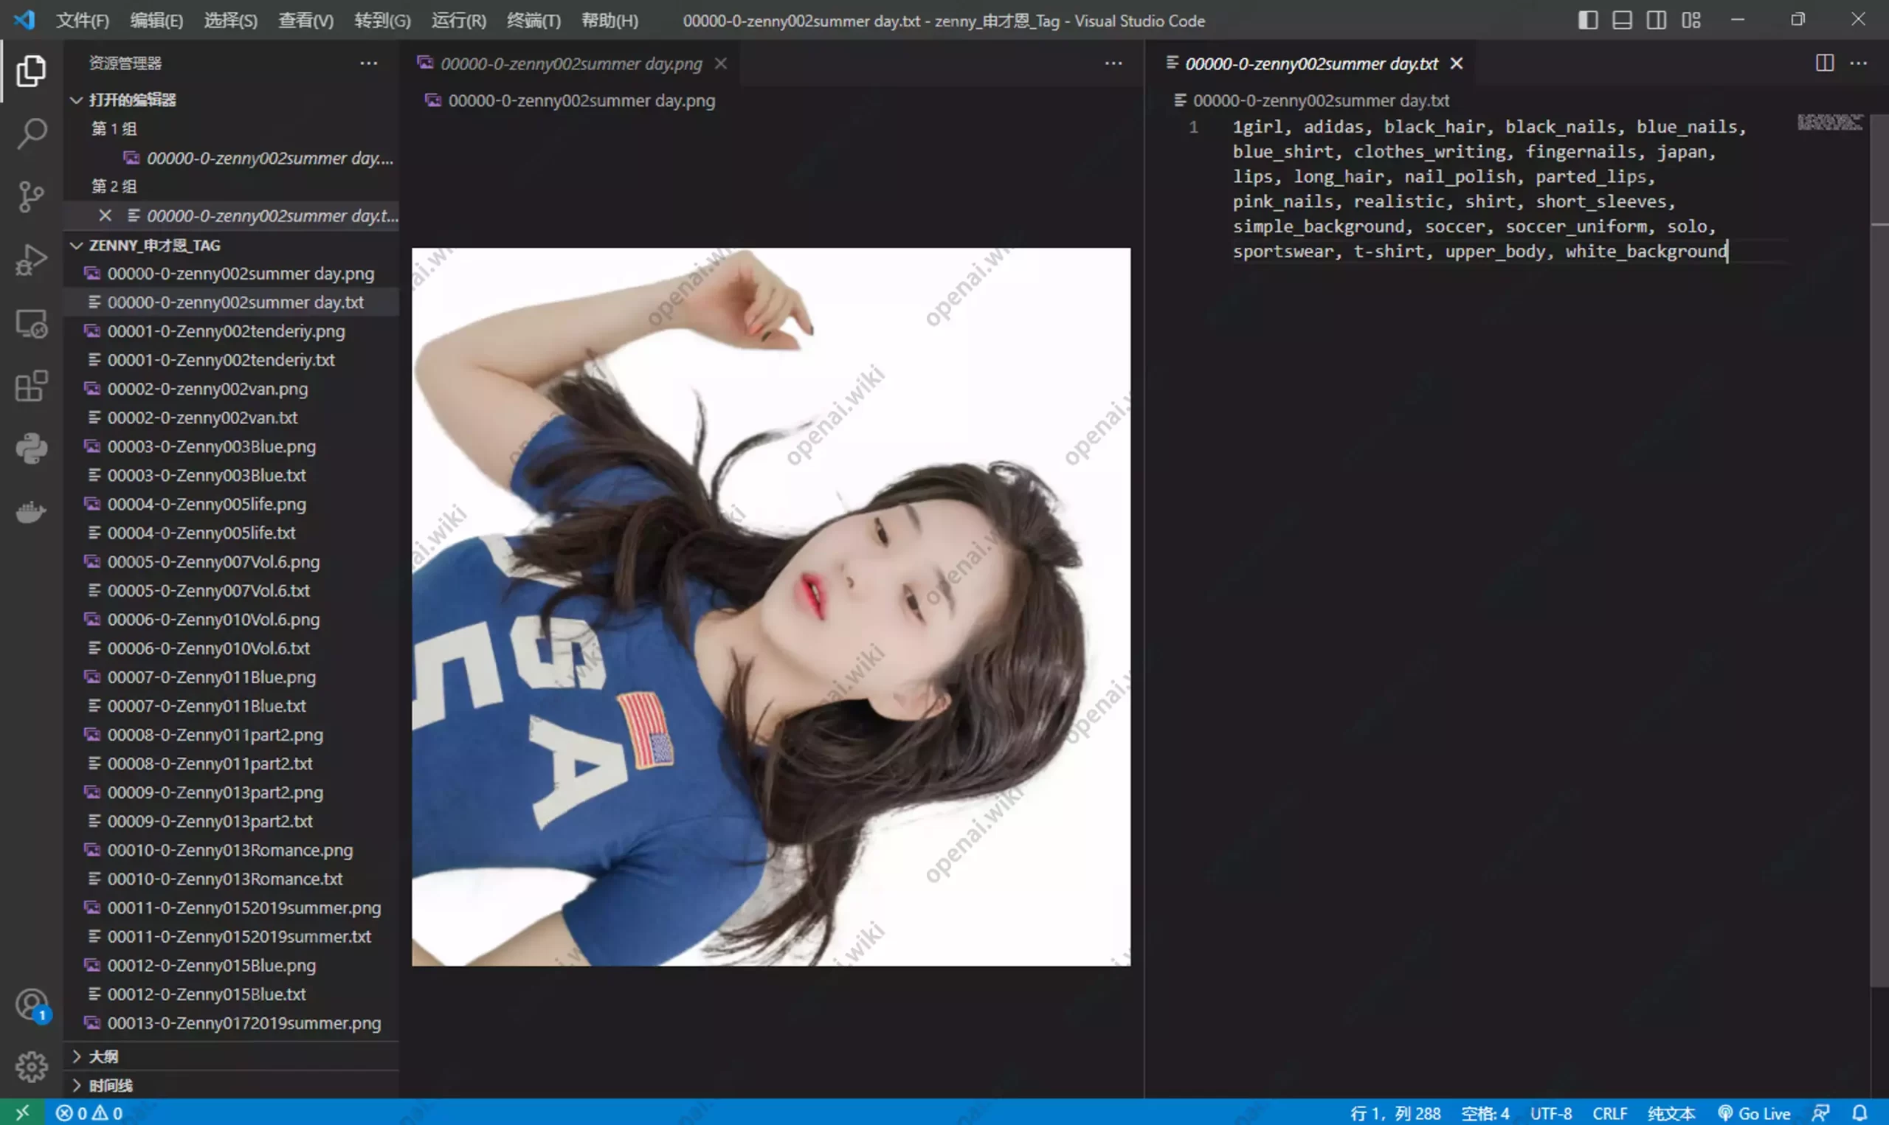Open the Search view
This screenshot has width=1889, height=1125.
31,134
